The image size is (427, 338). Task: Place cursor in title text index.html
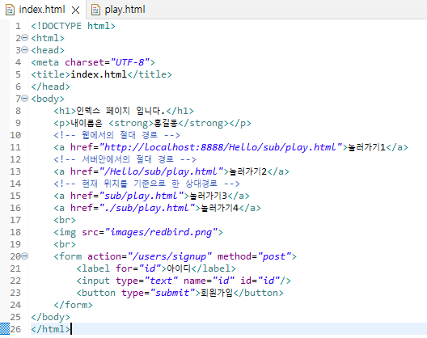click(x=99, y=74)
